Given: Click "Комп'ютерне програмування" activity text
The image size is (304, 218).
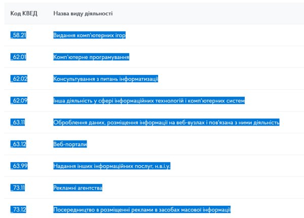Looking at the screenshot, I should pos(91,57).
